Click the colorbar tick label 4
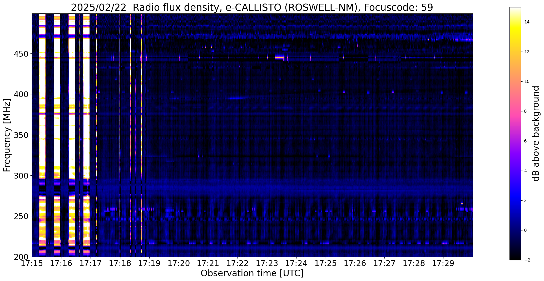 [525, 171]
